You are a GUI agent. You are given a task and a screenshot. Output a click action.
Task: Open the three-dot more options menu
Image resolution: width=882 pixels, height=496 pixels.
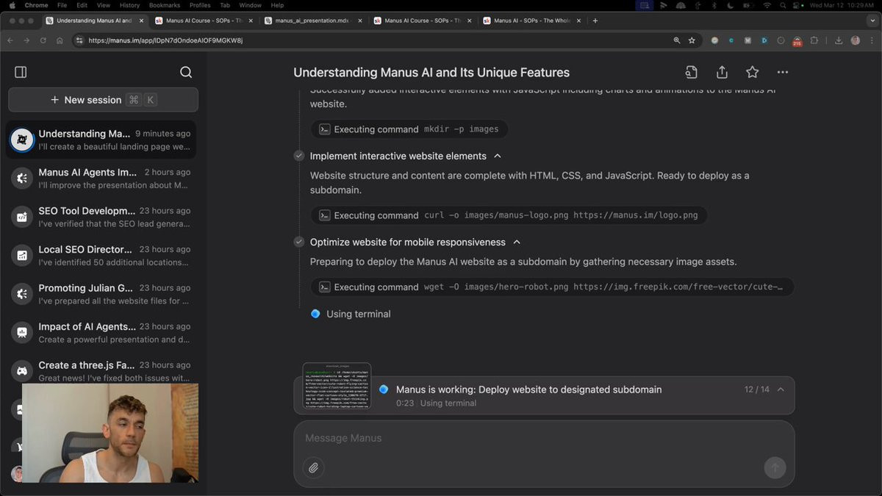point(783,72)
